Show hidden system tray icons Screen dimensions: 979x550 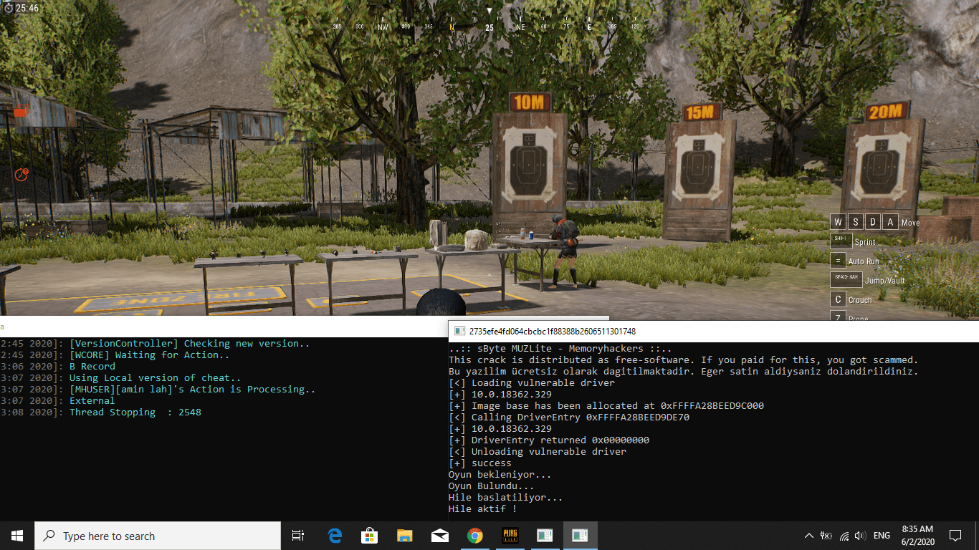(809, 536)
